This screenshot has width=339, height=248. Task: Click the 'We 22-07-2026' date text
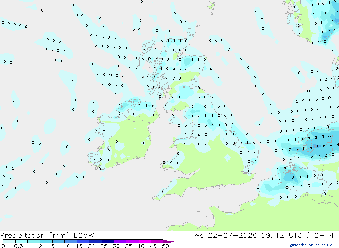click(x=225, y=235)
